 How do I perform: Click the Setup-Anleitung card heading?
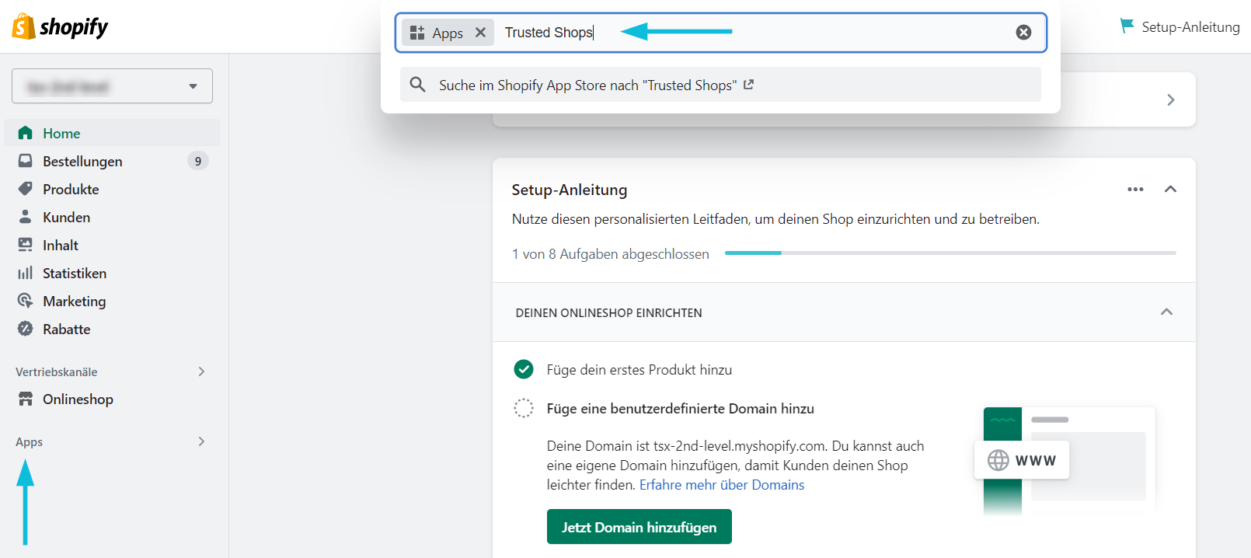click(570, 190)
